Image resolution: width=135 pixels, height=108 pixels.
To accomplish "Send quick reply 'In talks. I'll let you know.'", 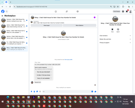I will pos(43,75).
